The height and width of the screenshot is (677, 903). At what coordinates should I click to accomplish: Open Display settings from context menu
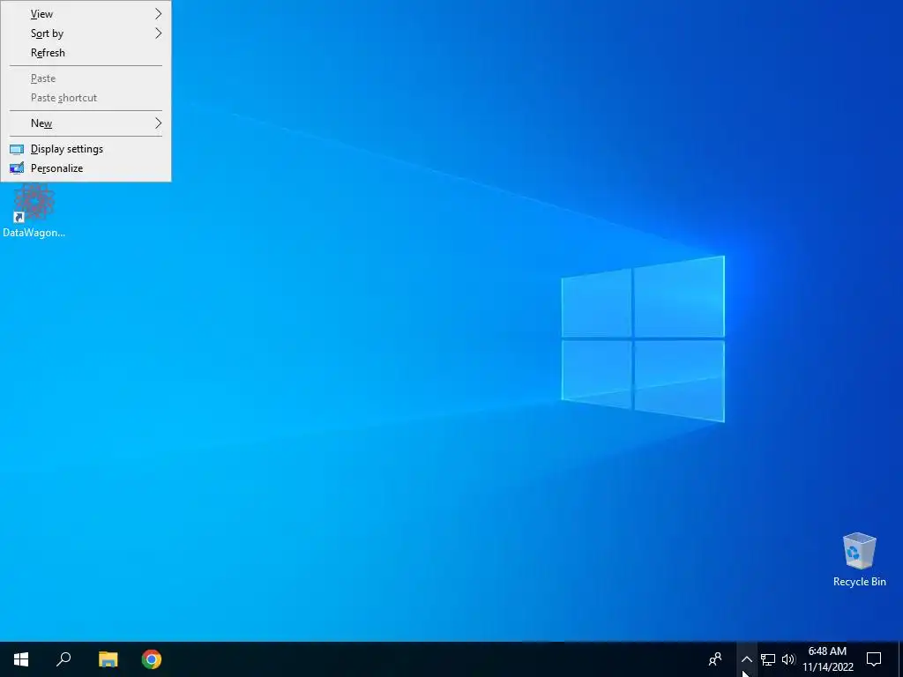[x=86, y=148]
